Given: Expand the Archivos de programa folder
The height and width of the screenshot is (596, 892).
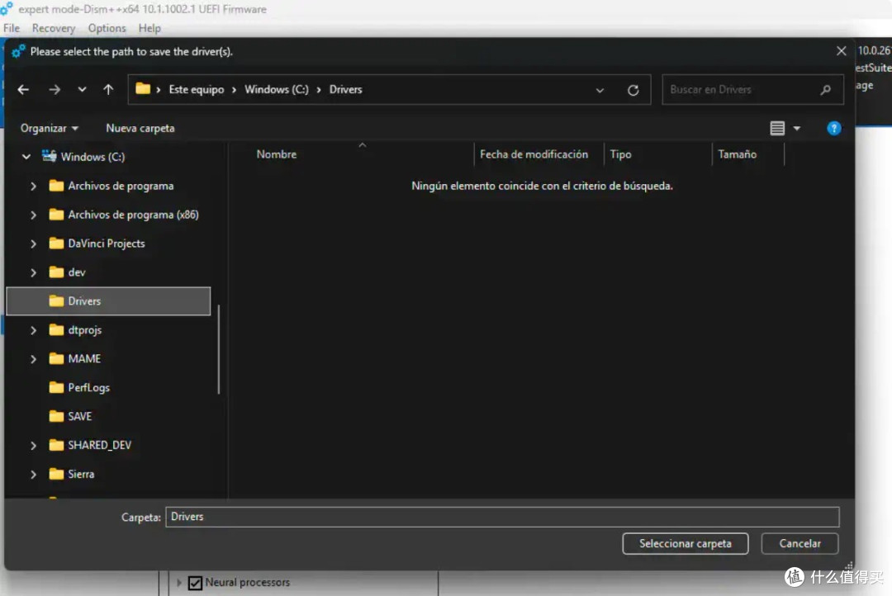Looking at the screenshot, I should (33, 186).
